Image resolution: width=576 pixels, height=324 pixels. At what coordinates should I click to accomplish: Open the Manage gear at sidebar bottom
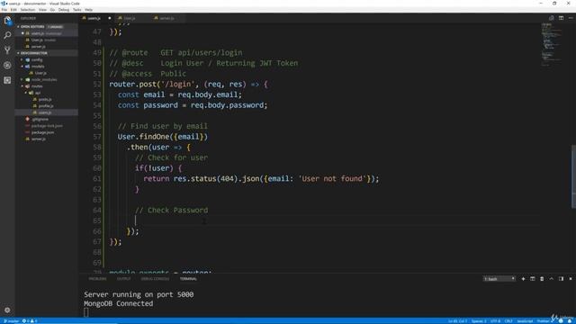(x=7, y=310)
